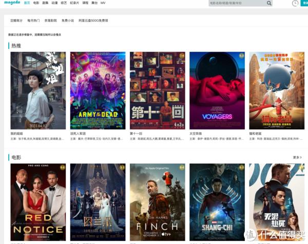Click rating badge on 第十一回 poster
Image resolution: width=308 pixels, height=244 pixels.
coord(182,56)
